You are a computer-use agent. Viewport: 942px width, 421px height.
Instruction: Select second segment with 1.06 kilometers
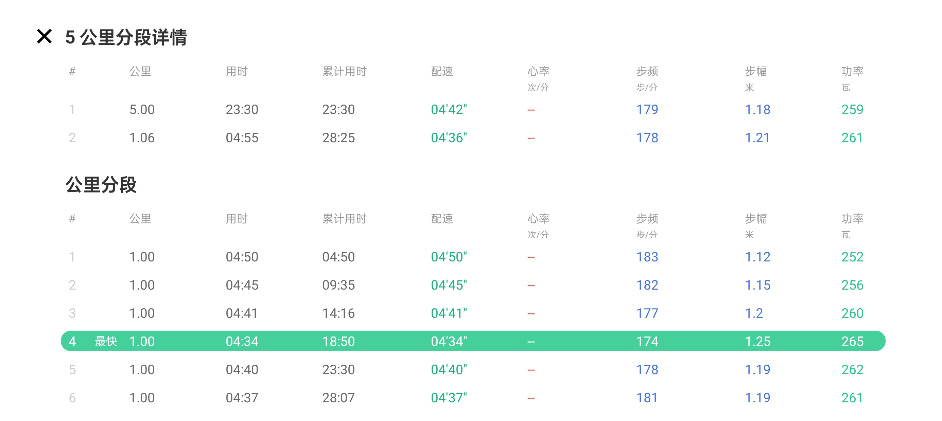coord(142,138)
